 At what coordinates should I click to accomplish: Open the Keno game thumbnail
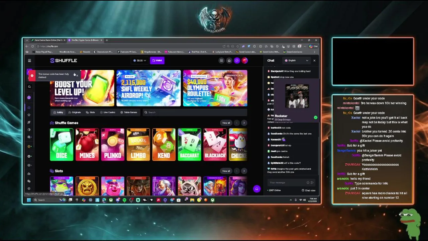point(164,145)
